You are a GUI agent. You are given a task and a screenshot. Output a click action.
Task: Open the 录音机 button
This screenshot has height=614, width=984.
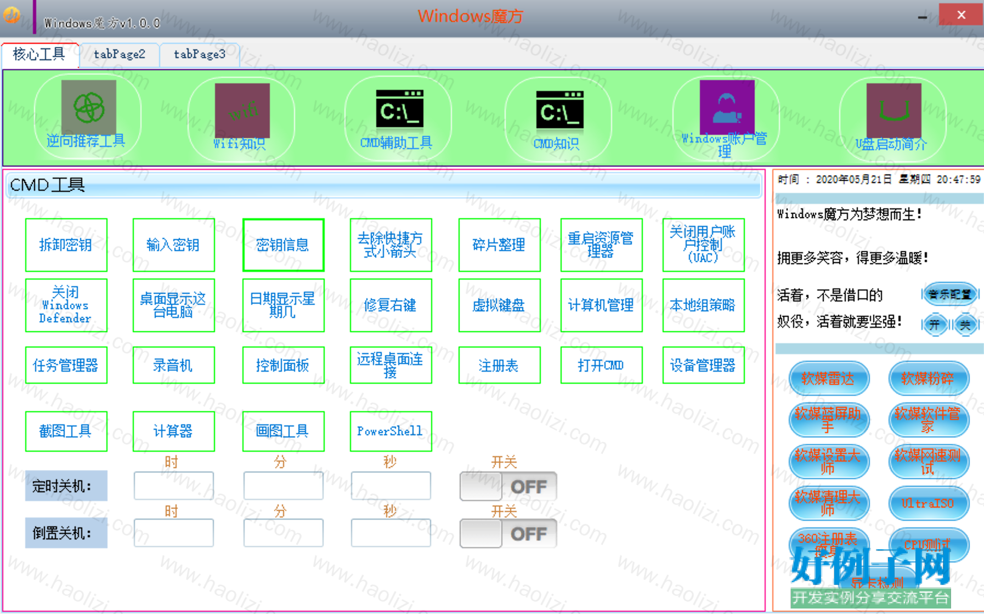point(173,365)
